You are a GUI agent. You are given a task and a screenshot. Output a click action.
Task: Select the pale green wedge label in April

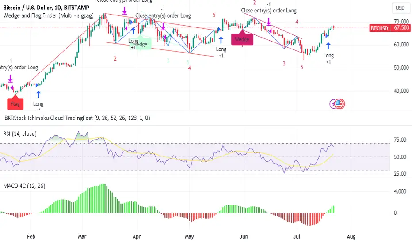point(141,44)
